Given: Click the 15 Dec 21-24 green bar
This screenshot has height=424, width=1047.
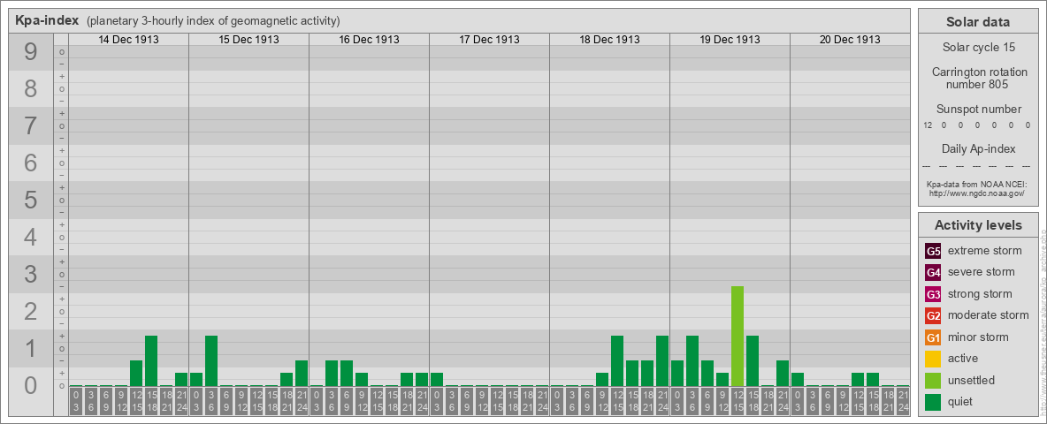Looking at the screenshot, I should [x=302, y=374].
